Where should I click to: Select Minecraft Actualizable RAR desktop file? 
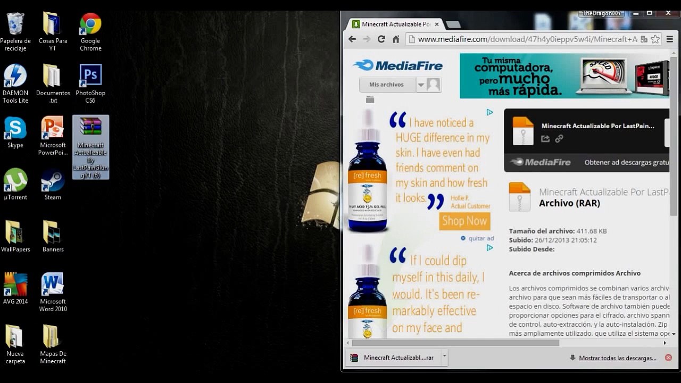[x=90, y=147]
